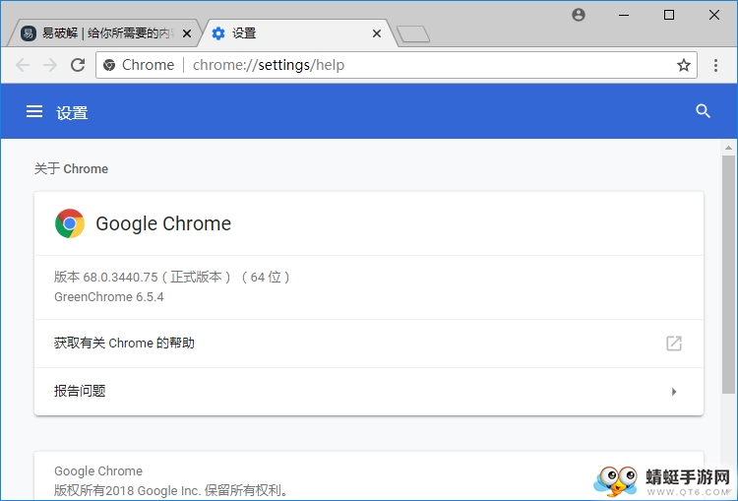Switch to the 易破解 tab
Image resolution: width=738 pixels, height=501 pixels.
coord(104,33)
